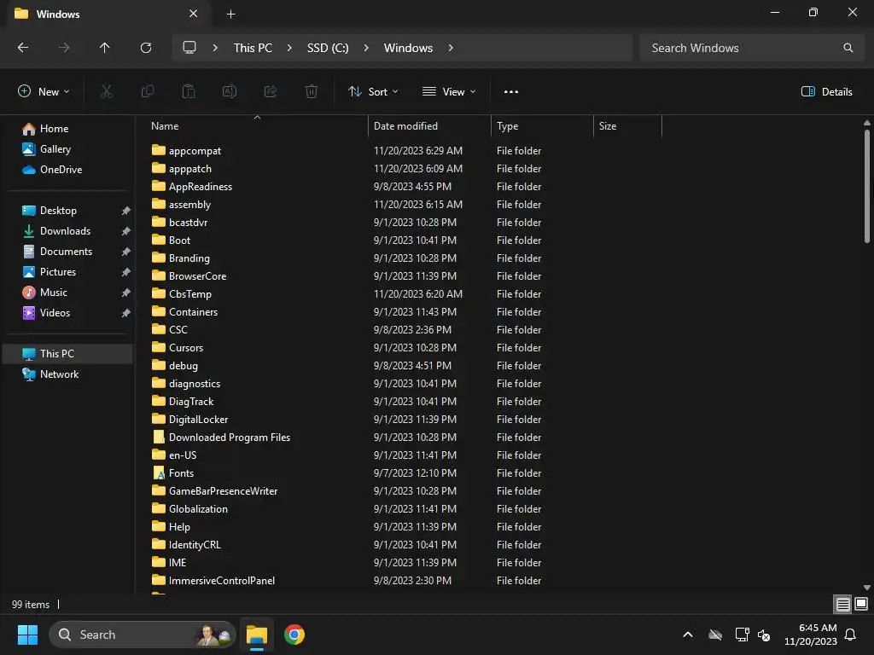Open Windows Start menu
Screen dimensions: 874x655
pyautogui.click(x=27, y=635)
